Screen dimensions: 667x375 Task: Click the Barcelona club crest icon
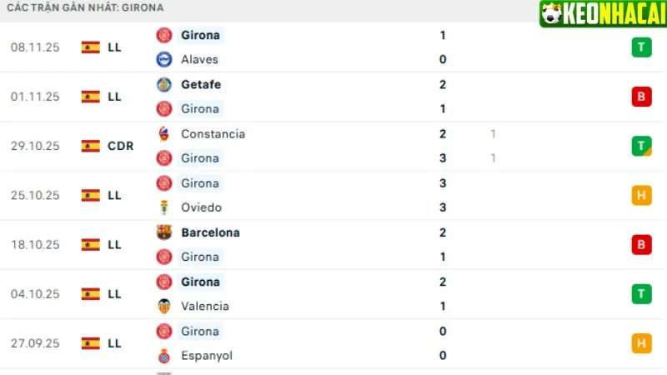click(164, 232)
